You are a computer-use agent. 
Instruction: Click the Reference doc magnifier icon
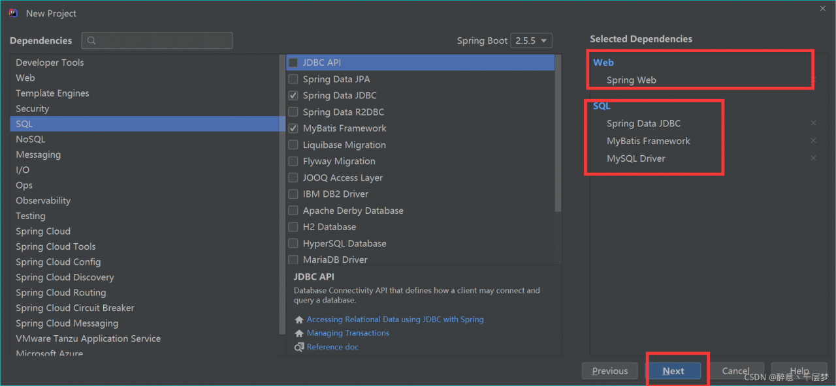(299, 347)
